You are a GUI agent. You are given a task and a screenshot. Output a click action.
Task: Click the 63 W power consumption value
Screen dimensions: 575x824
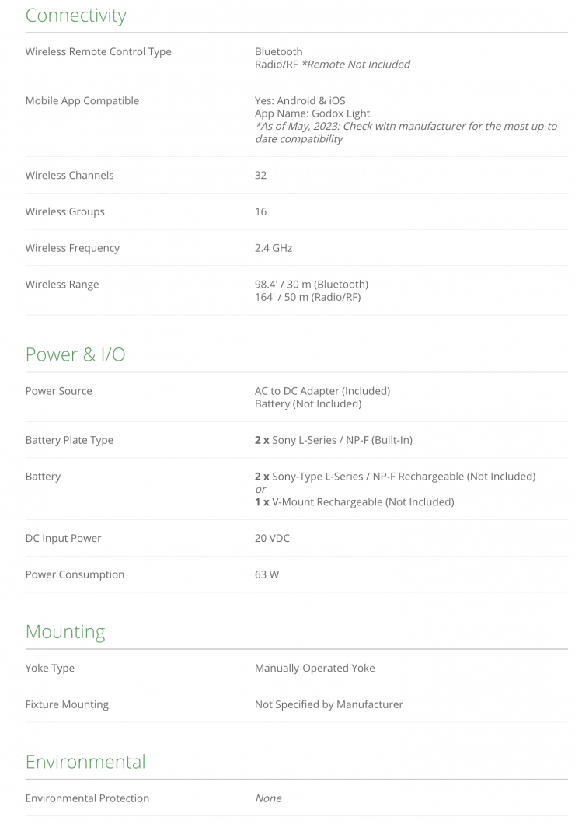pos(267,574)
